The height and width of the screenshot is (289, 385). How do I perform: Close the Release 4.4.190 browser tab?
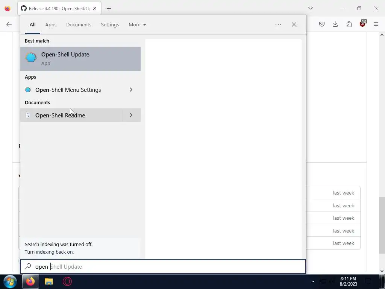(95, 9)
